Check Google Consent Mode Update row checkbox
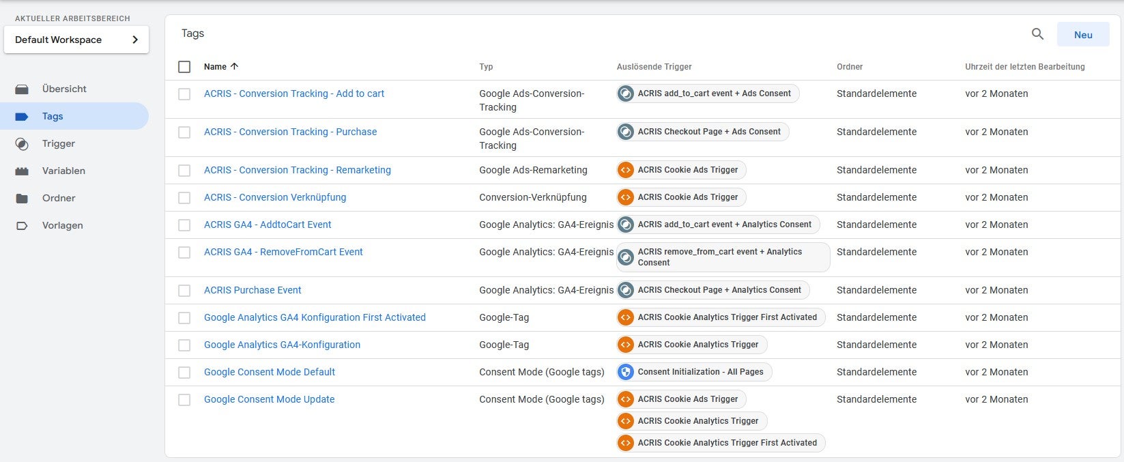The height and width of the screenshot is (462, 1124). click(184, 400)
